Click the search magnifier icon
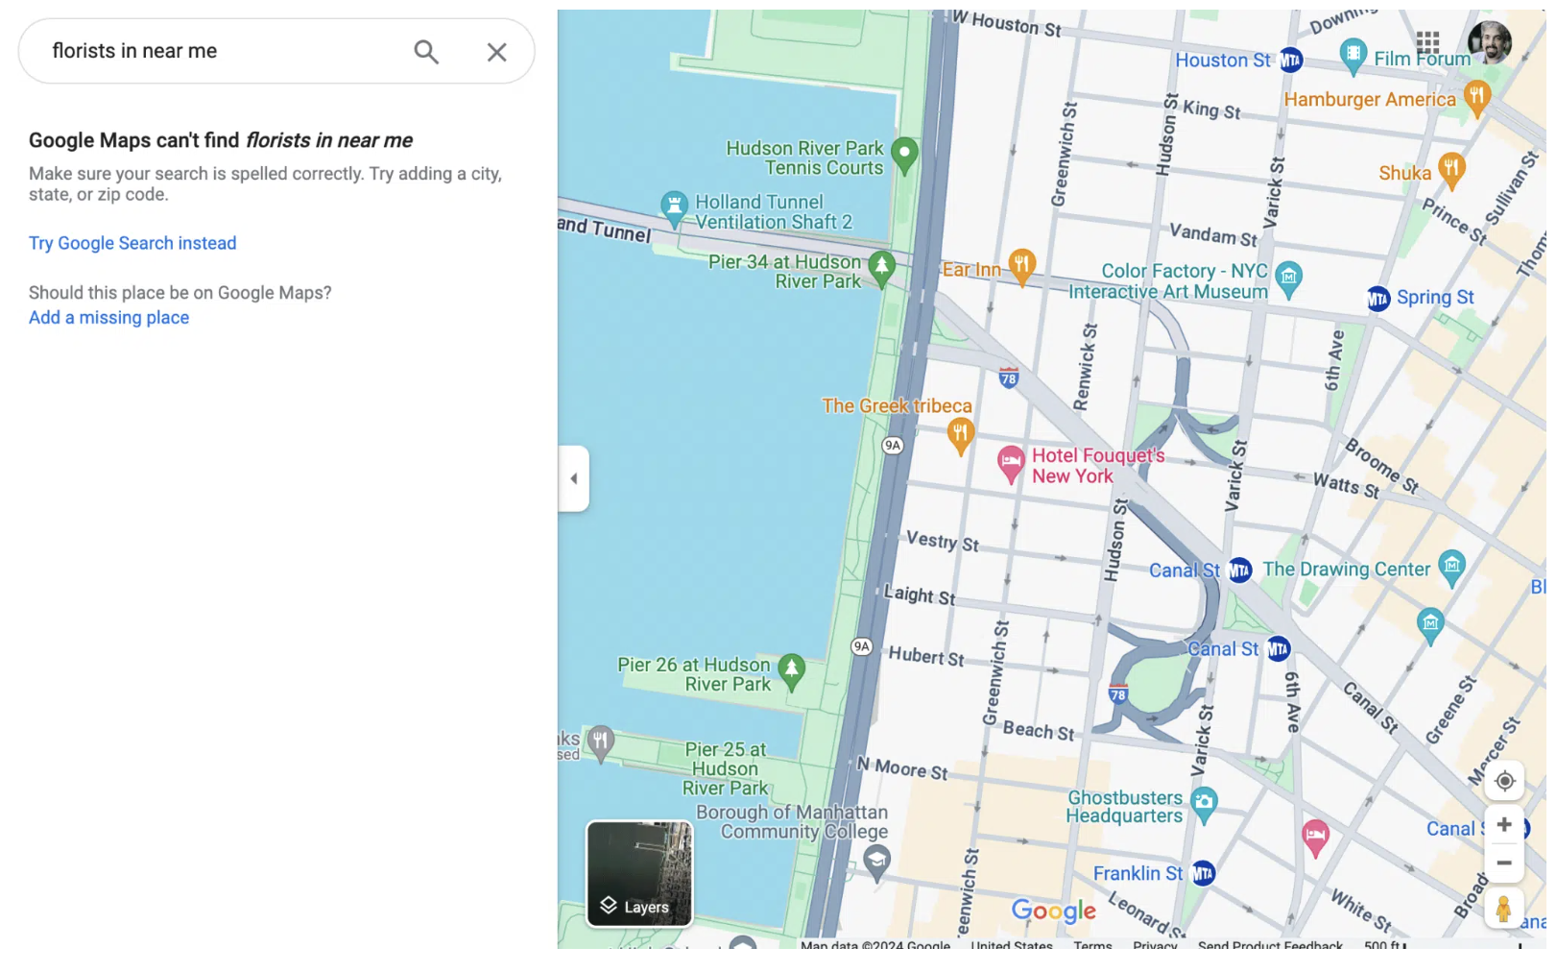1557x972 pixels. pos(426,52)
